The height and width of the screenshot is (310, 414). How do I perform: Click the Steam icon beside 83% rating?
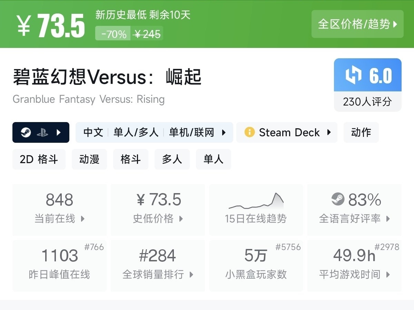click(338, 199)
